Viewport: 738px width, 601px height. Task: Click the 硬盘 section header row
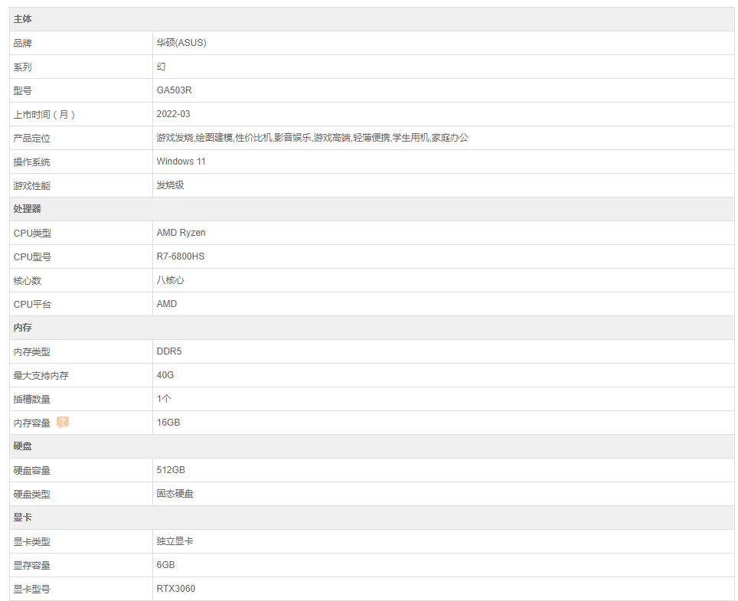[372, 446]
